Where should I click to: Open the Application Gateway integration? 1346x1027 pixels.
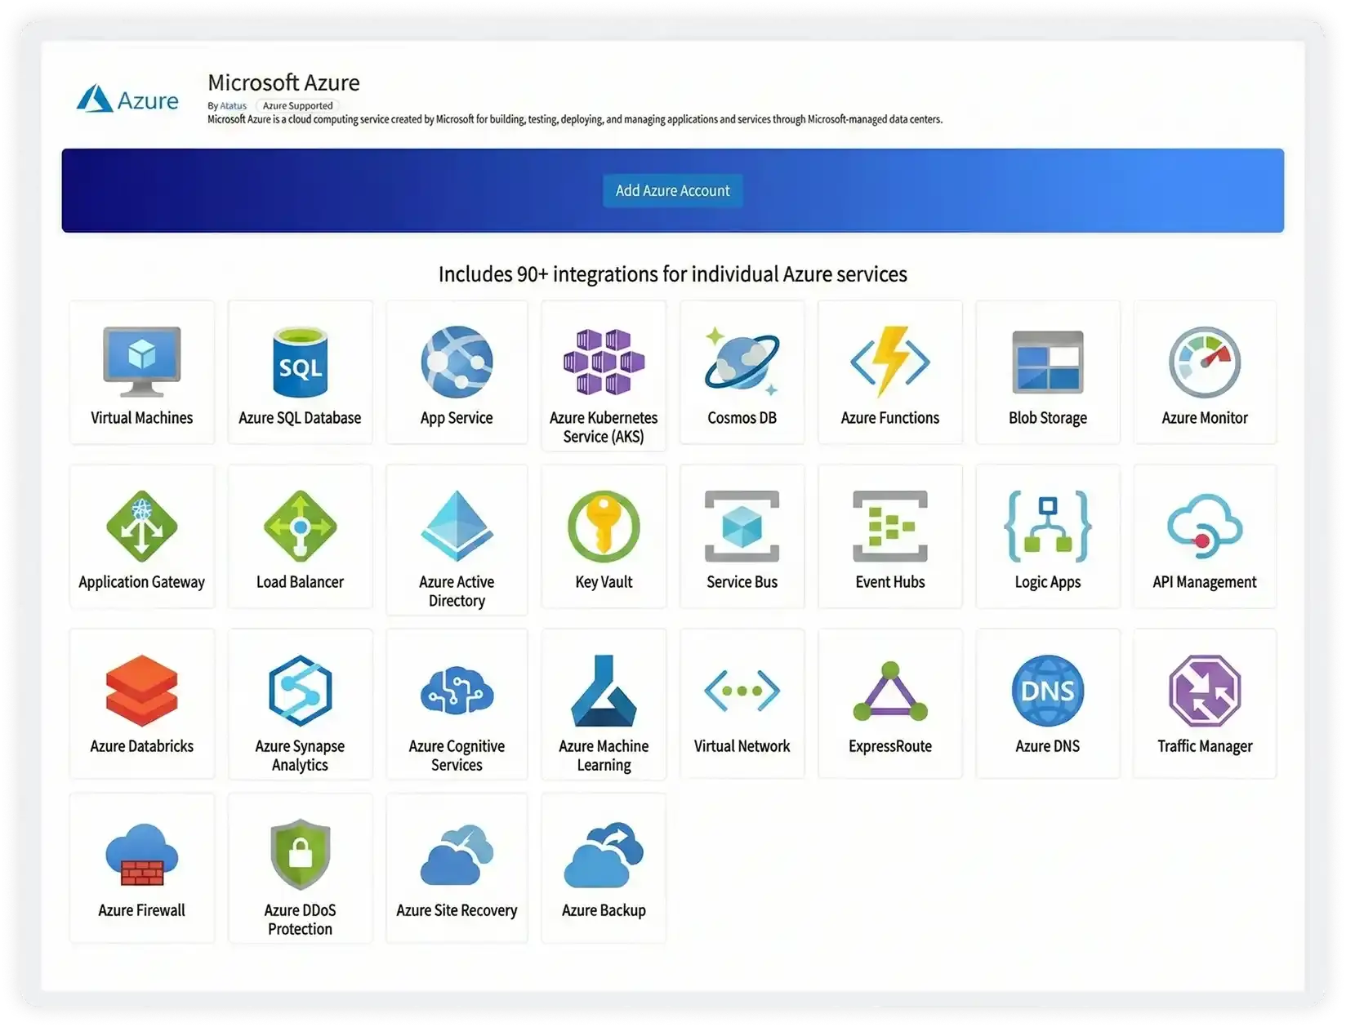141,535
